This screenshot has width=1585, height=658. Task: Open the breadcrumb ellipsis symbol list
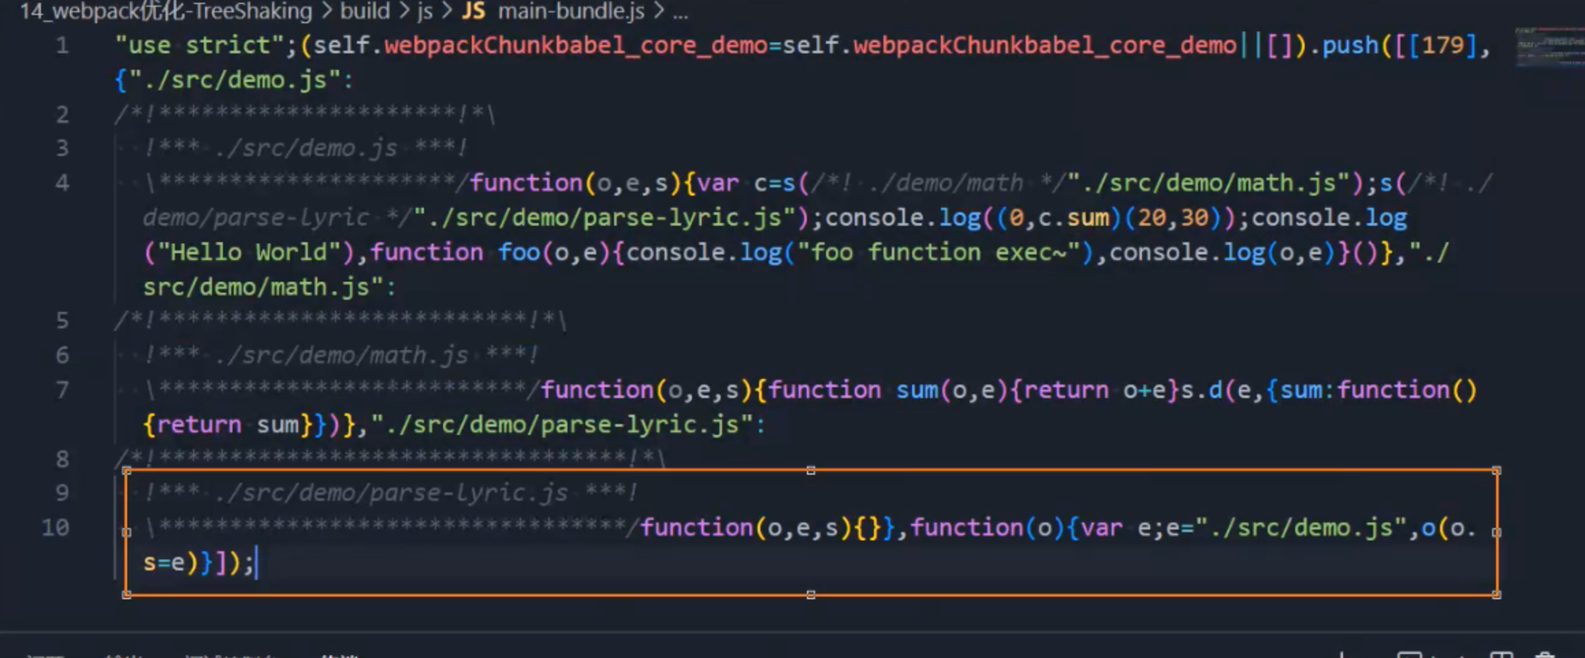(680, 12)
